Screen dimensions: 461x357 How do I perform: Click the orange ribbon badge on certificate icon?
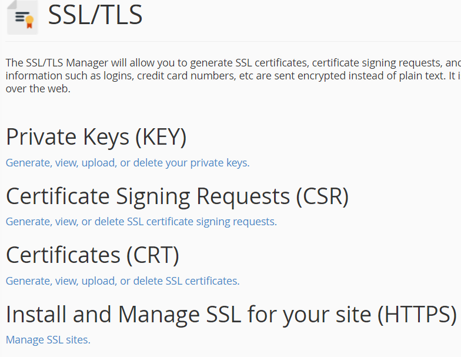[x=29, y=22]
